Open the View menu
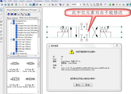 (16, 1)
